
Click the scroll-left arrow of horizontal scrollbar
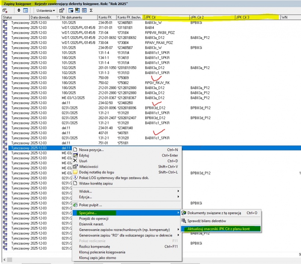(4, 260)
